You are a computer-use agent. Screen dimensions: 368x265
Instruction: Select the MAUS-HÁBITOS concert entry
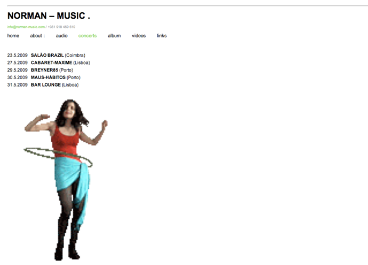click(x=48, y=77)
